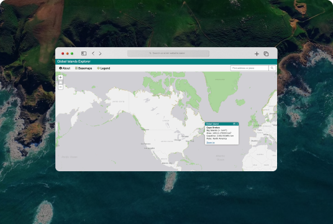Open the About menu item
The height and width of the screenshot is (224, 333).
coord(65,68)
